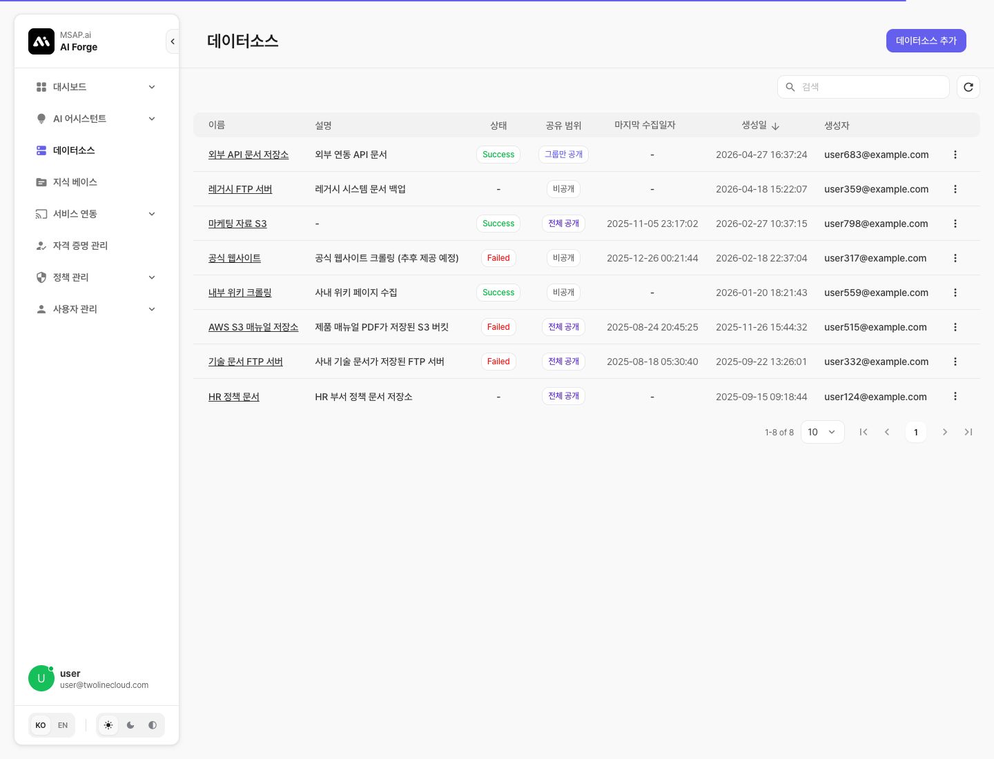Open more options for 공식 웹사이트 row
The width and height of the screenshot is (994, 759).
(x=955, y=258)
